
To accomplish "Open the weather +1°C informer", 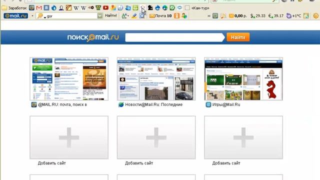I will coord(293,16).
